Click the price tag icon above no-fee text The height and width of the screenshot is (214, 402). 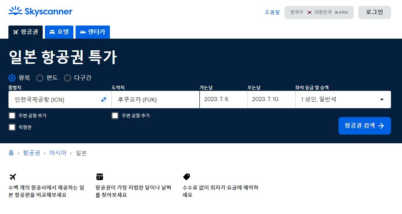tap(187, 176)
